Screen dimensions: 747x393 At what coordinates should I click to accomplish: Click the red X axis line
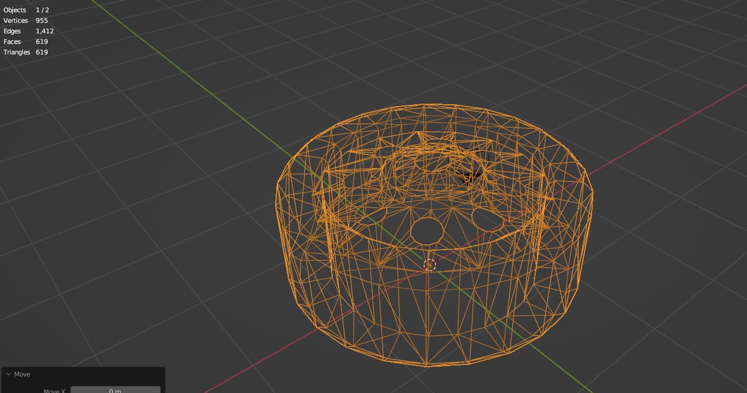(675, 117)
